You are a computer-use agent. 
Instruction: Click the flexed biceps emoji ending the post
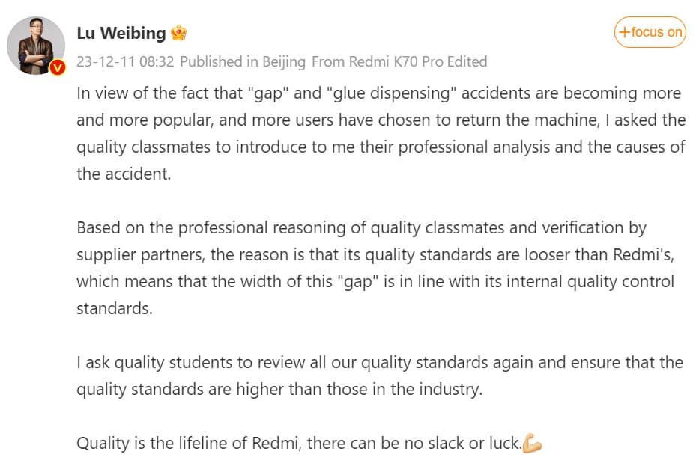[x=532, y=444]
